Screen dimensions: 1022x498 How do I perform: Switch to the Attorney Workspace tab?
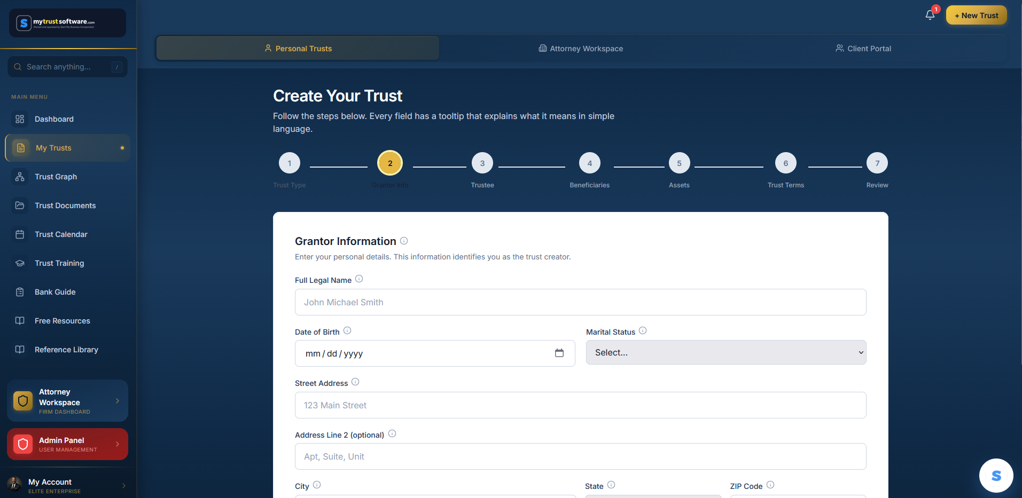(581, 48)
